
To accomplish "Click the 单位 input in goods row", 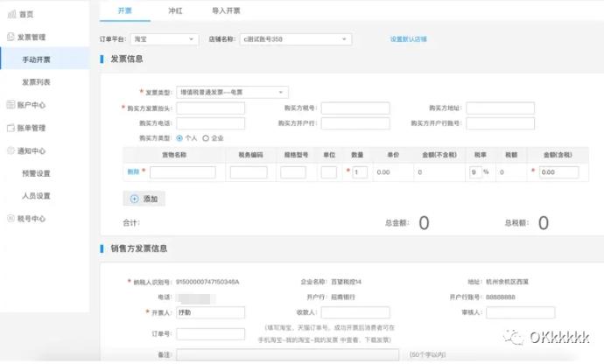I will [329, 172].
